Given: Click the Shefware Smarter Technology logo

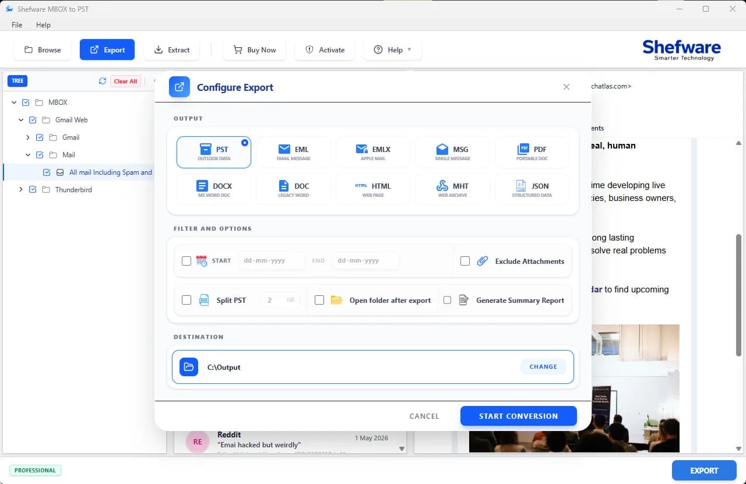Looking at the screenshot, I should 681,50.
